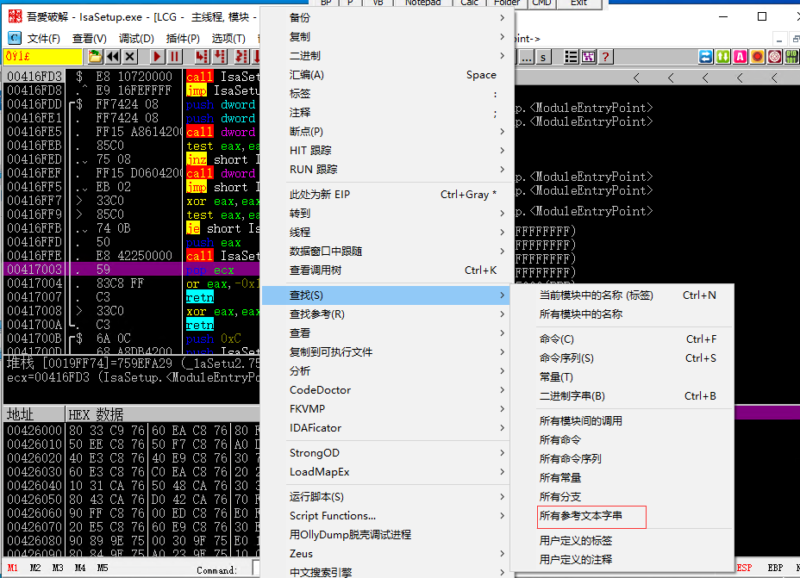Click the pink A toolbar icon
800x578 pixels.
tap(740, 57)
